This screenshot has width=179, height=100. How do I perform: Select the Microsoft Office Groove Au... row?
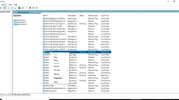coord(77,34)
